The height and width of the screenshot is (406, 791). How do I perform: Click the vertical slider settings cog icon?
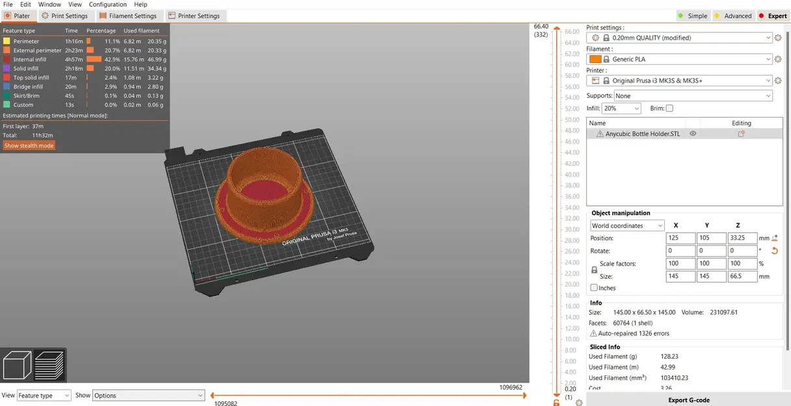tap(578, 403)
